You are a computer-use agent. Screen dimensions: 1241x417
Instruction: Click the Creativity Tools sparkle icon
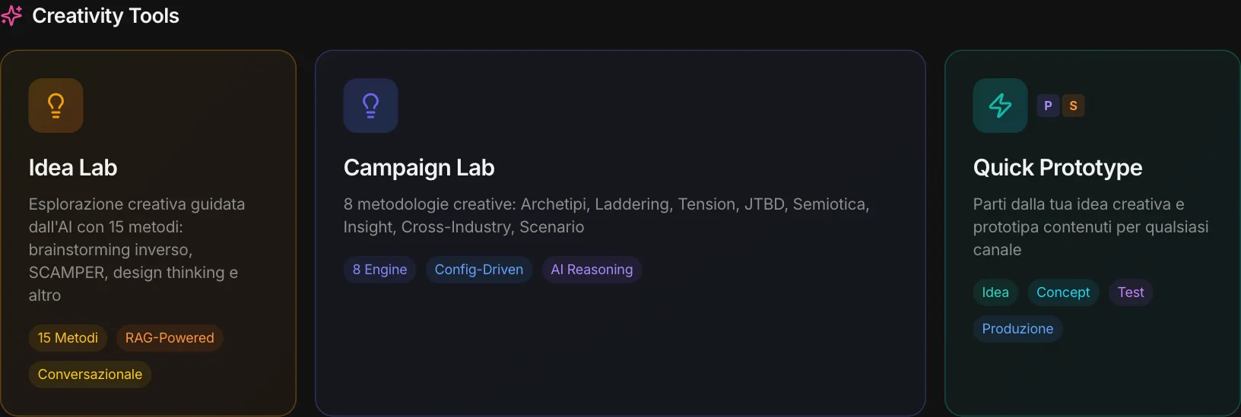pyautogui.click(x=11, y=15)
